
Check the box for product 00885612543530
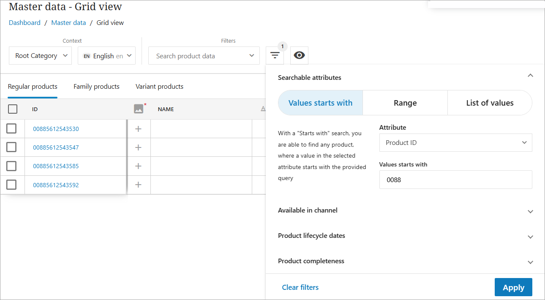11,128
